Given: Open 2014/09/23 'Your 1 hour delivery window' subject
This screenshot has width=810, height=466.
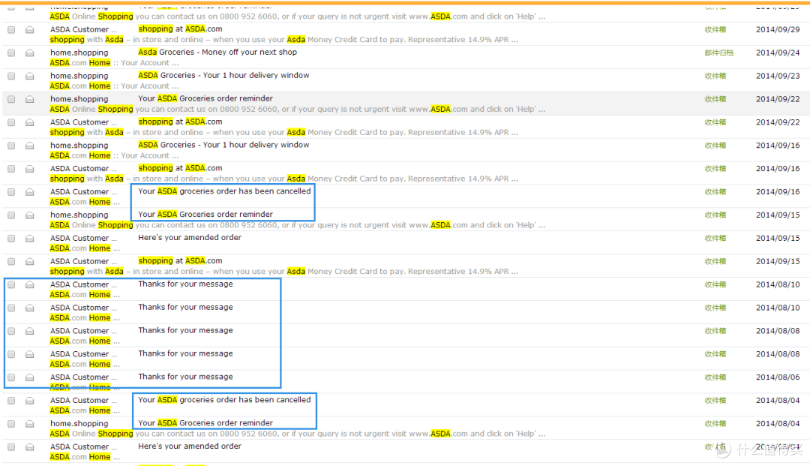Looking at the screenshot, I should [x=223, y=76].
